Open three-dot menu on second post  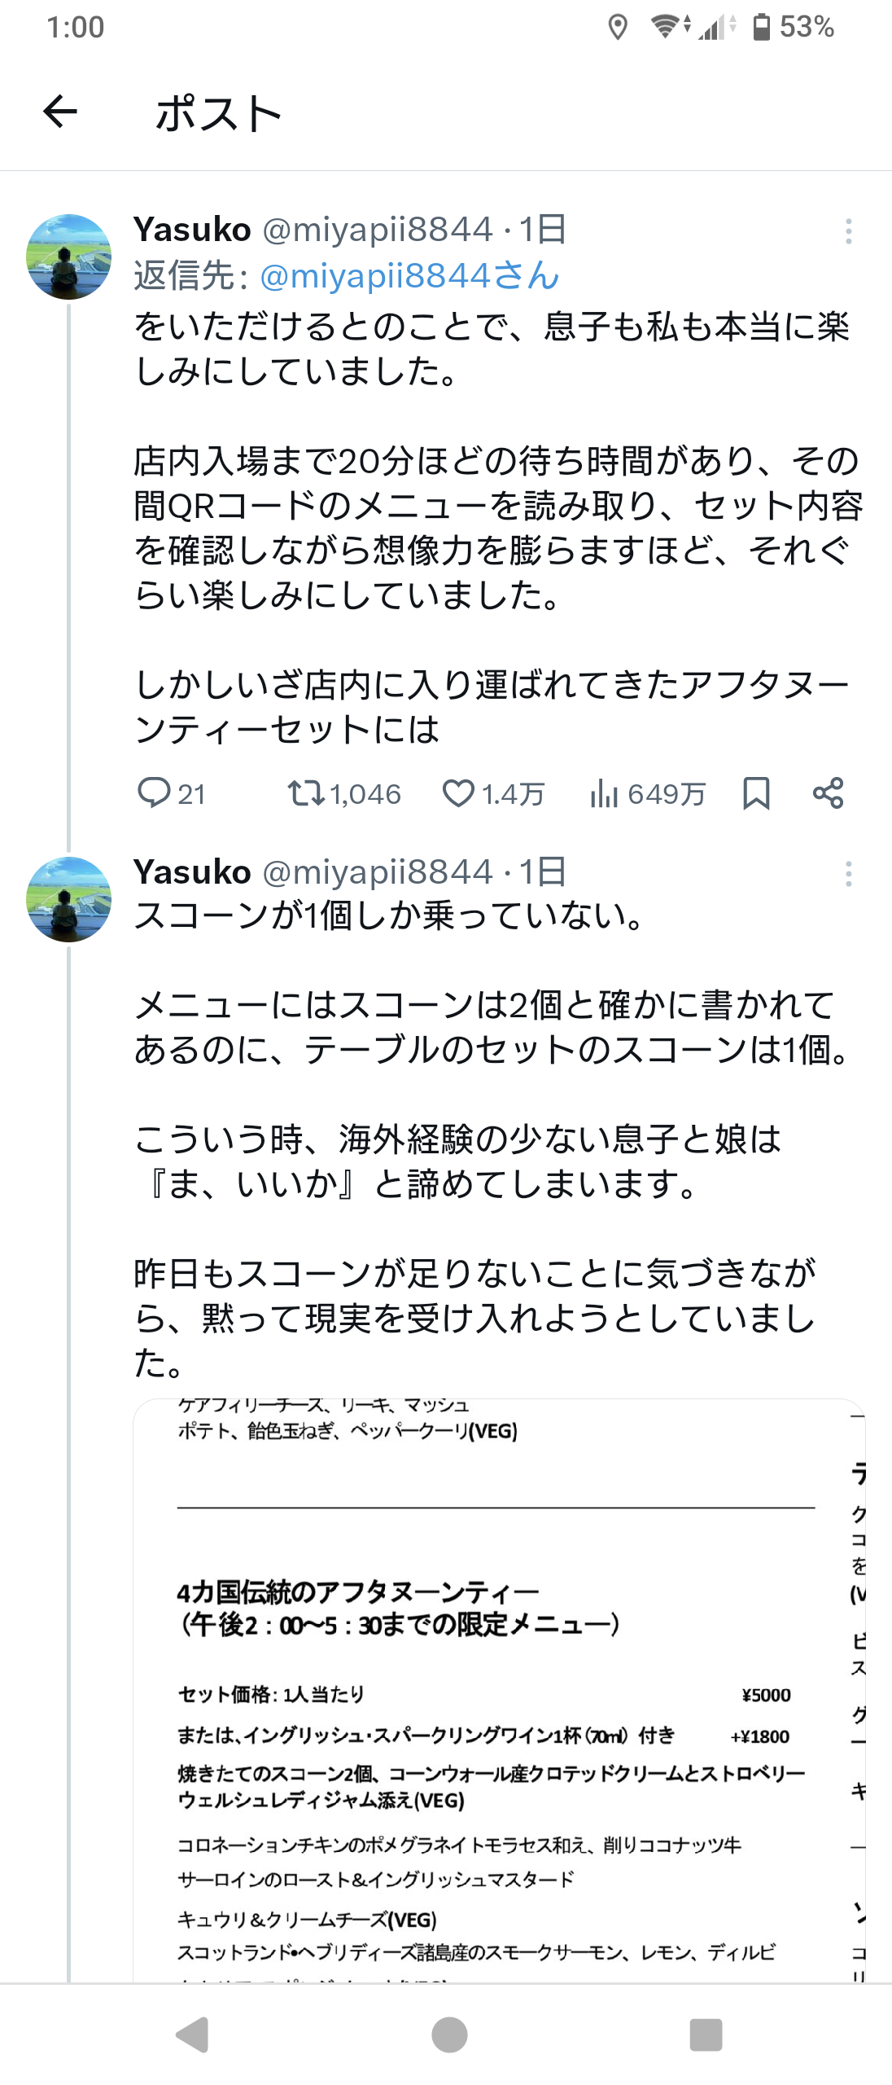click(x=848, y=874)
